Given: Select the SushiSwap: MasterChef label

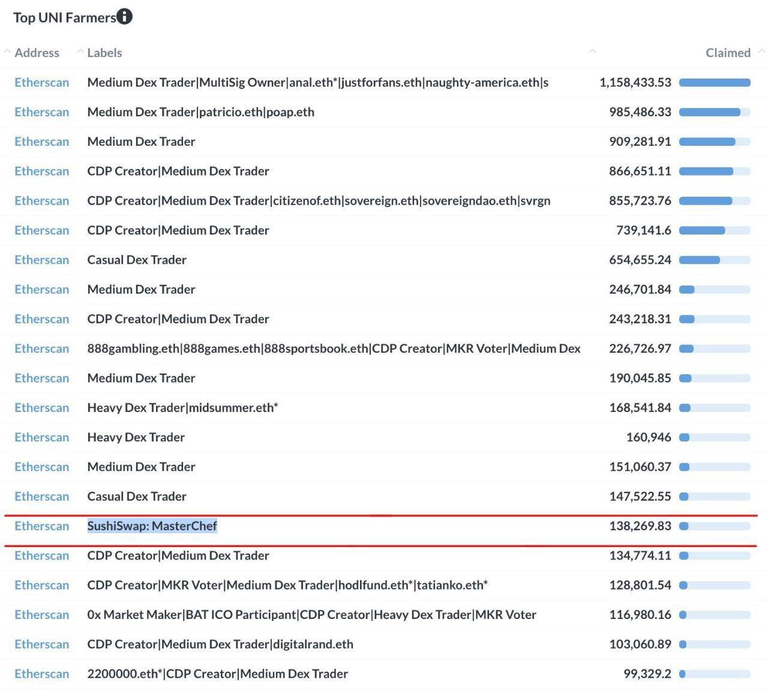Looking at the screenshot, I should click(x=152, y=526).
